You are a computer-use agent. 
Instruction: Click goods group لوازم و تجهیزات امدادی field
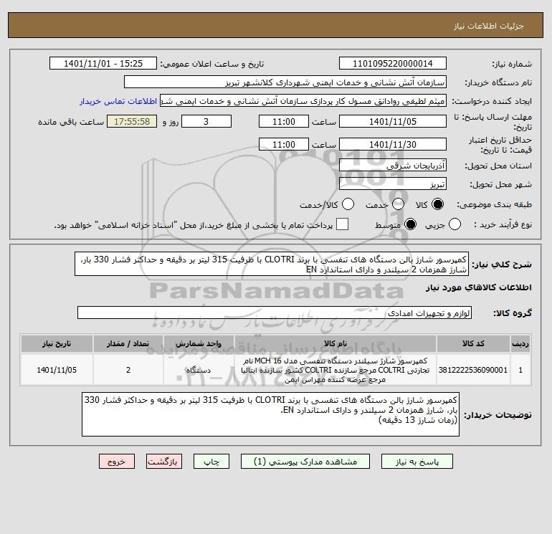pos(275,313)
